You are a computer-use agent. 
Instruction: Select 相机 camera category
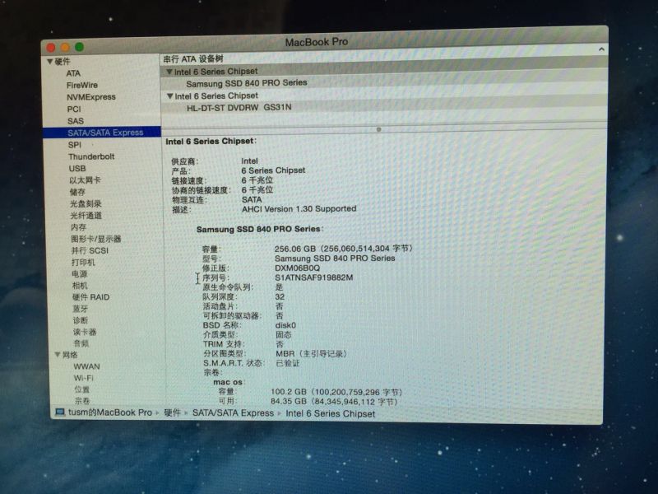pos(80,286)
